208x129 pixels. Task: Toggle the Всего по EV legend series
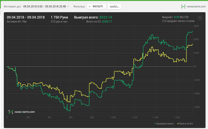click(x=185, y=124)
